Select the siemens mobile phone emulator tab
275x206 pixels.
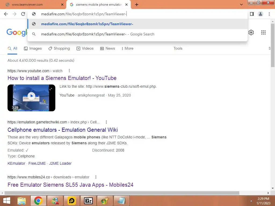(x=99, y=5)
